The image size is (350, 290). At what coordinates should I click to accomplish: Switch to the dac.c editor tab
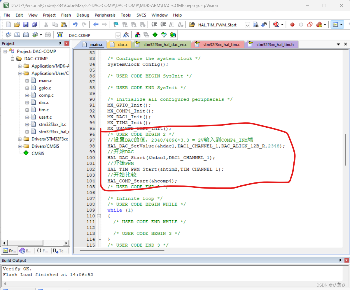tap(123, 44)
